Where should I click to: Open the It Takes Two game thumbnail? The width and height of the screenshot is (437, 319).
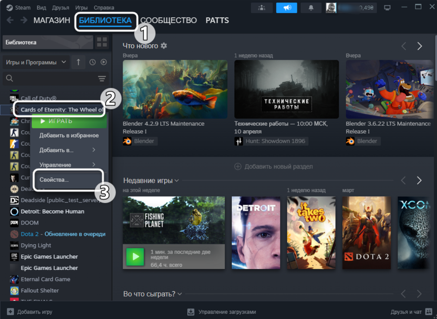pyautogui.click(x=311, y=232)
